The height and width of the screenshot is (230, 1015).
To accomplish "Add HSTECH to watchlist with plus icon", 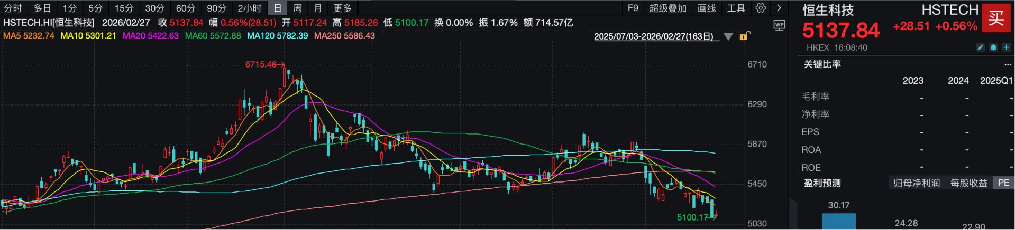I will coord(1006,47).
